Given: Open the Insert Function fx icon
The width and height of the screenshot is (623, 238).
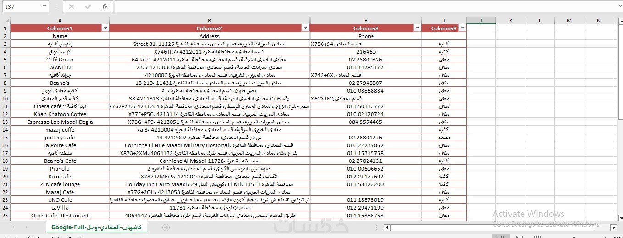Looking at the screenshot, I should pos(105,6).
